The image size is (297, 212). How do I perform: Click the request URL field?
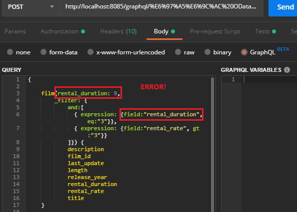161,7
